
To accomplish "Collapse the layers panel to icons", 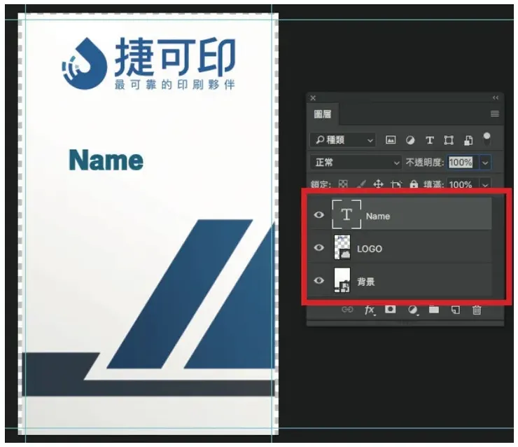I will 496,97.
